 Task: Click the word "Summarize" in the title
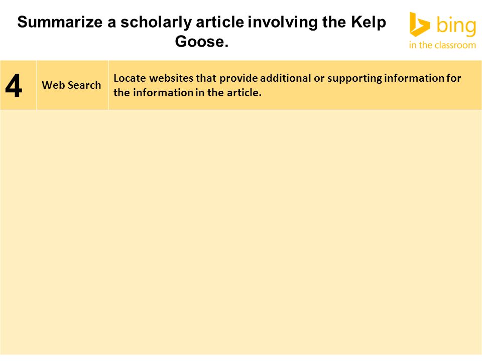(x=60, y=22)
